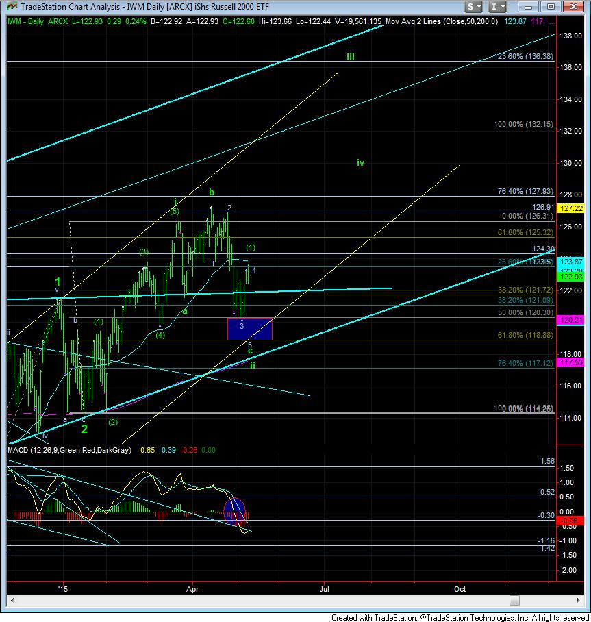Click the 138.00 price axis label
This screenshot has width=591, height=622.
[570, 36]
